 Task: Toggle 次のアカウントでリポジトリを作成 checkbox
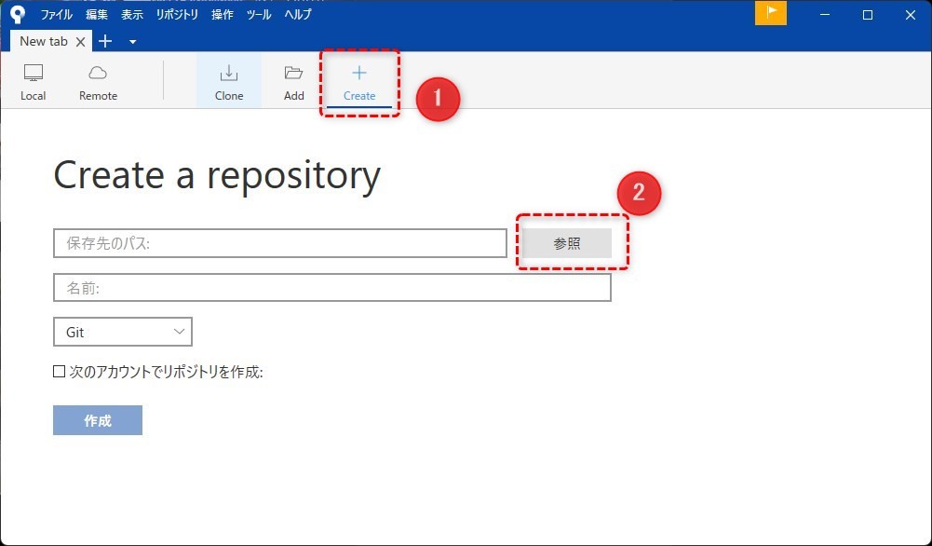59,372
